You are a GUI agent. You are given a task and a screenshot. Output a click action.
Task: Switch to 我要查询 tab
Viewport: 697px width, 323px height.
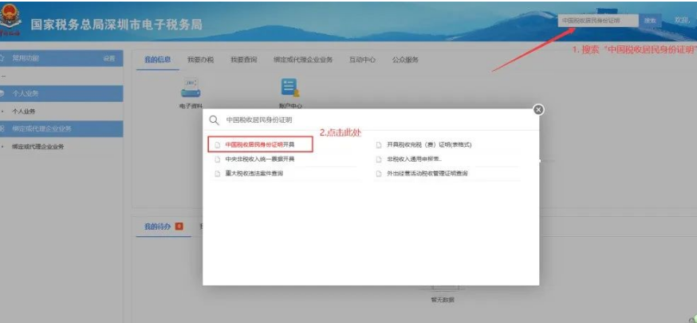(x=243, y=60)
